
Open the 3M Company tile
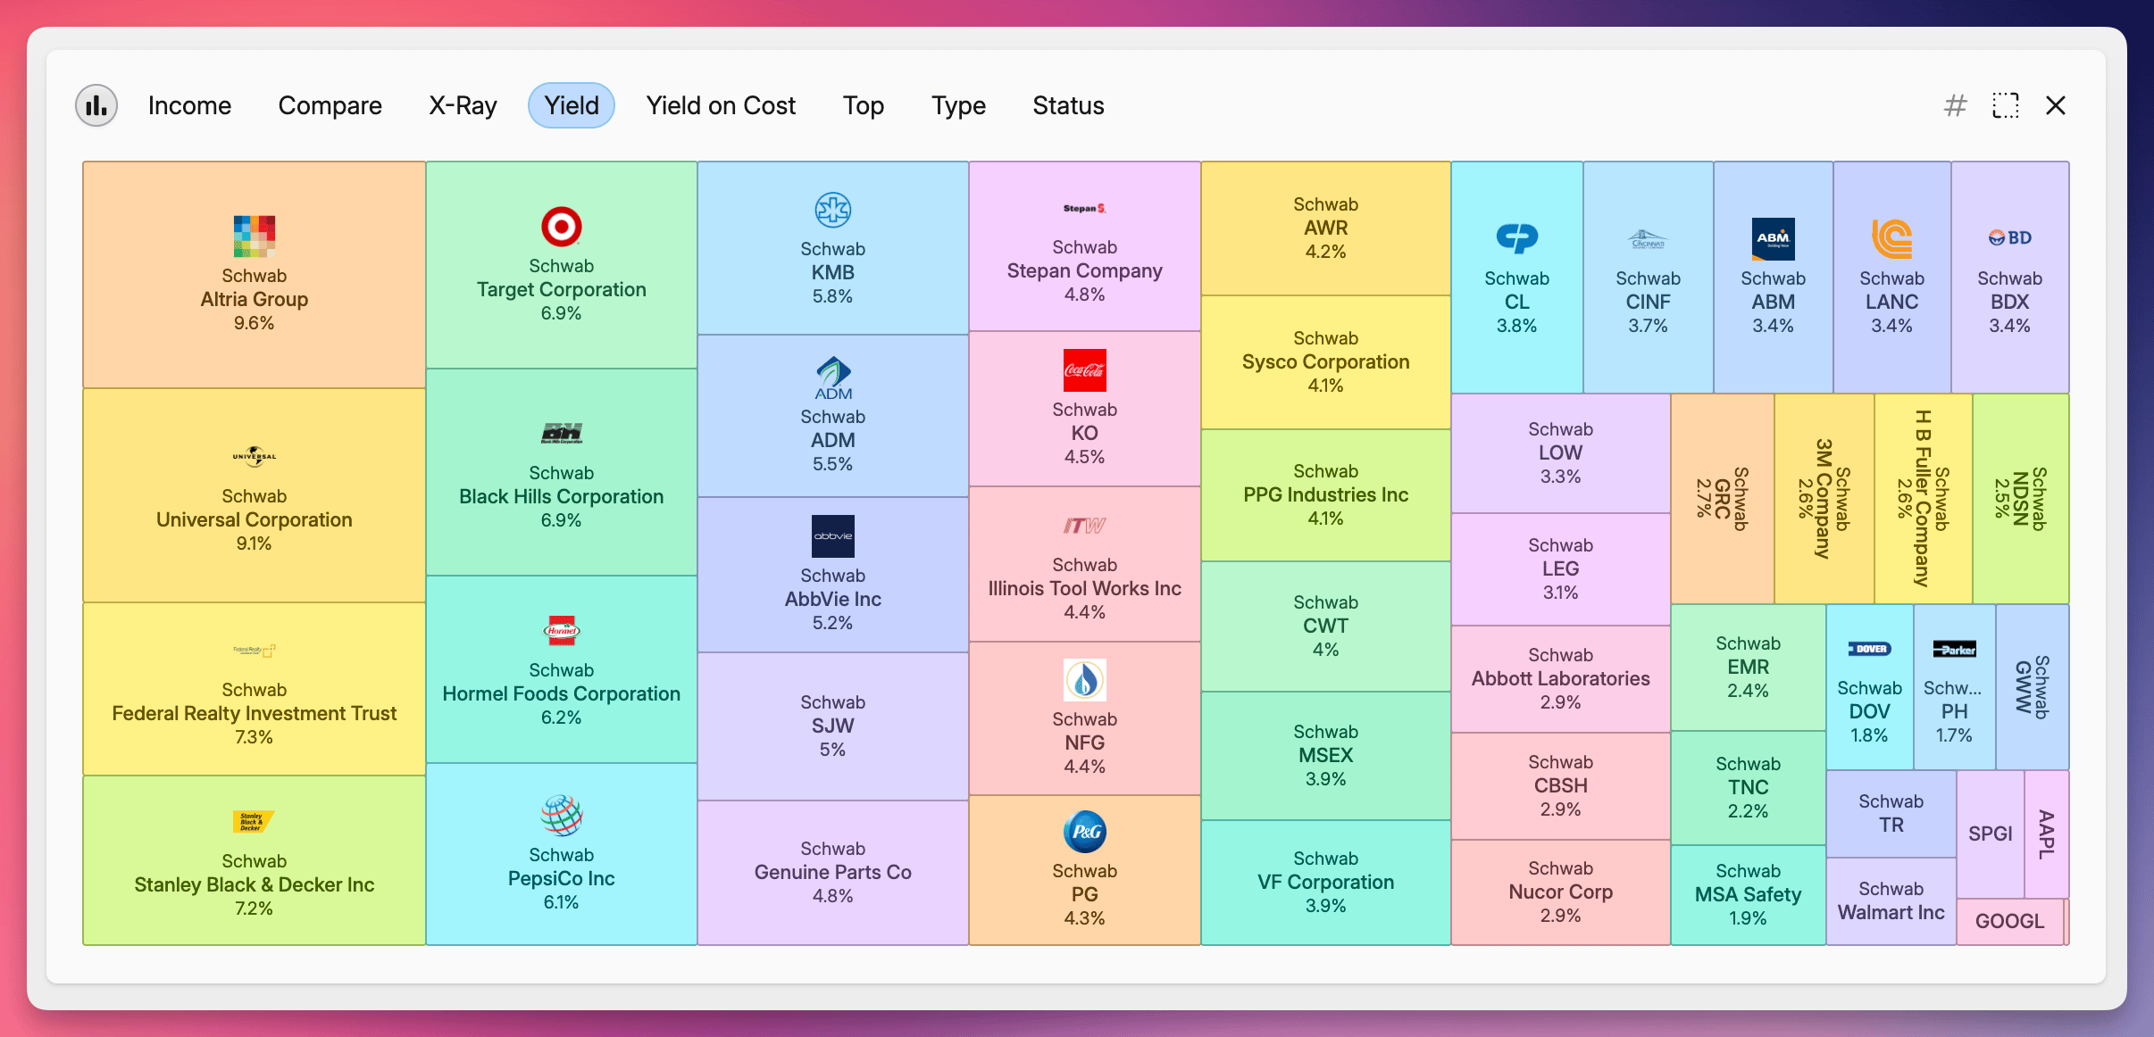[1824, 499]
